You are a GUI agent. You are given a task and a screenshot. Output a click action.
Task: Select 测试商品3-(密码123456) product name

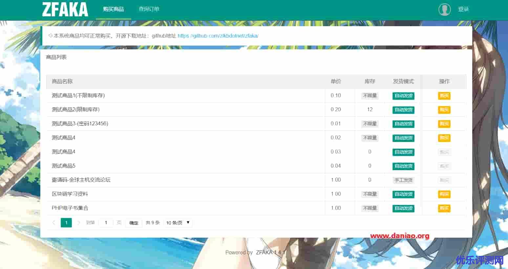(80, 124)
